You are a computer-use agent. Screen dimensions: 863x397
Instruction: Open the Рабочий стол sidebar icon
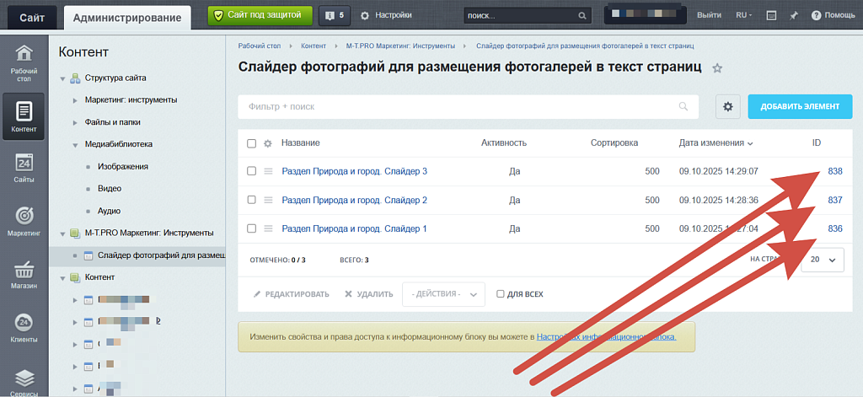pyautogui.click(x=24, y=61)
